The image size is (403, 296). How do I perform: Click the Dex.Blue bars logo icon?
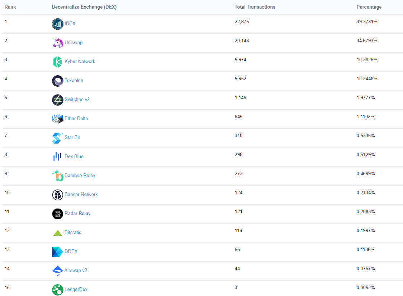tap(57, 157)
